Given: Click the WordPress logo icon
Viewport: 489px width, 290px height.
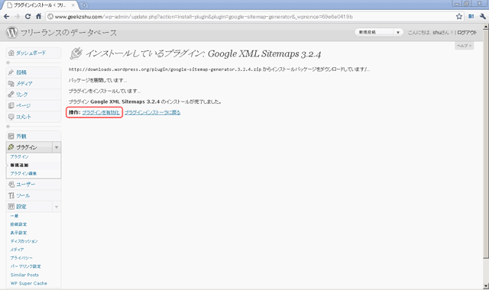Looking at the screenshot, I should tap(12, 32).
